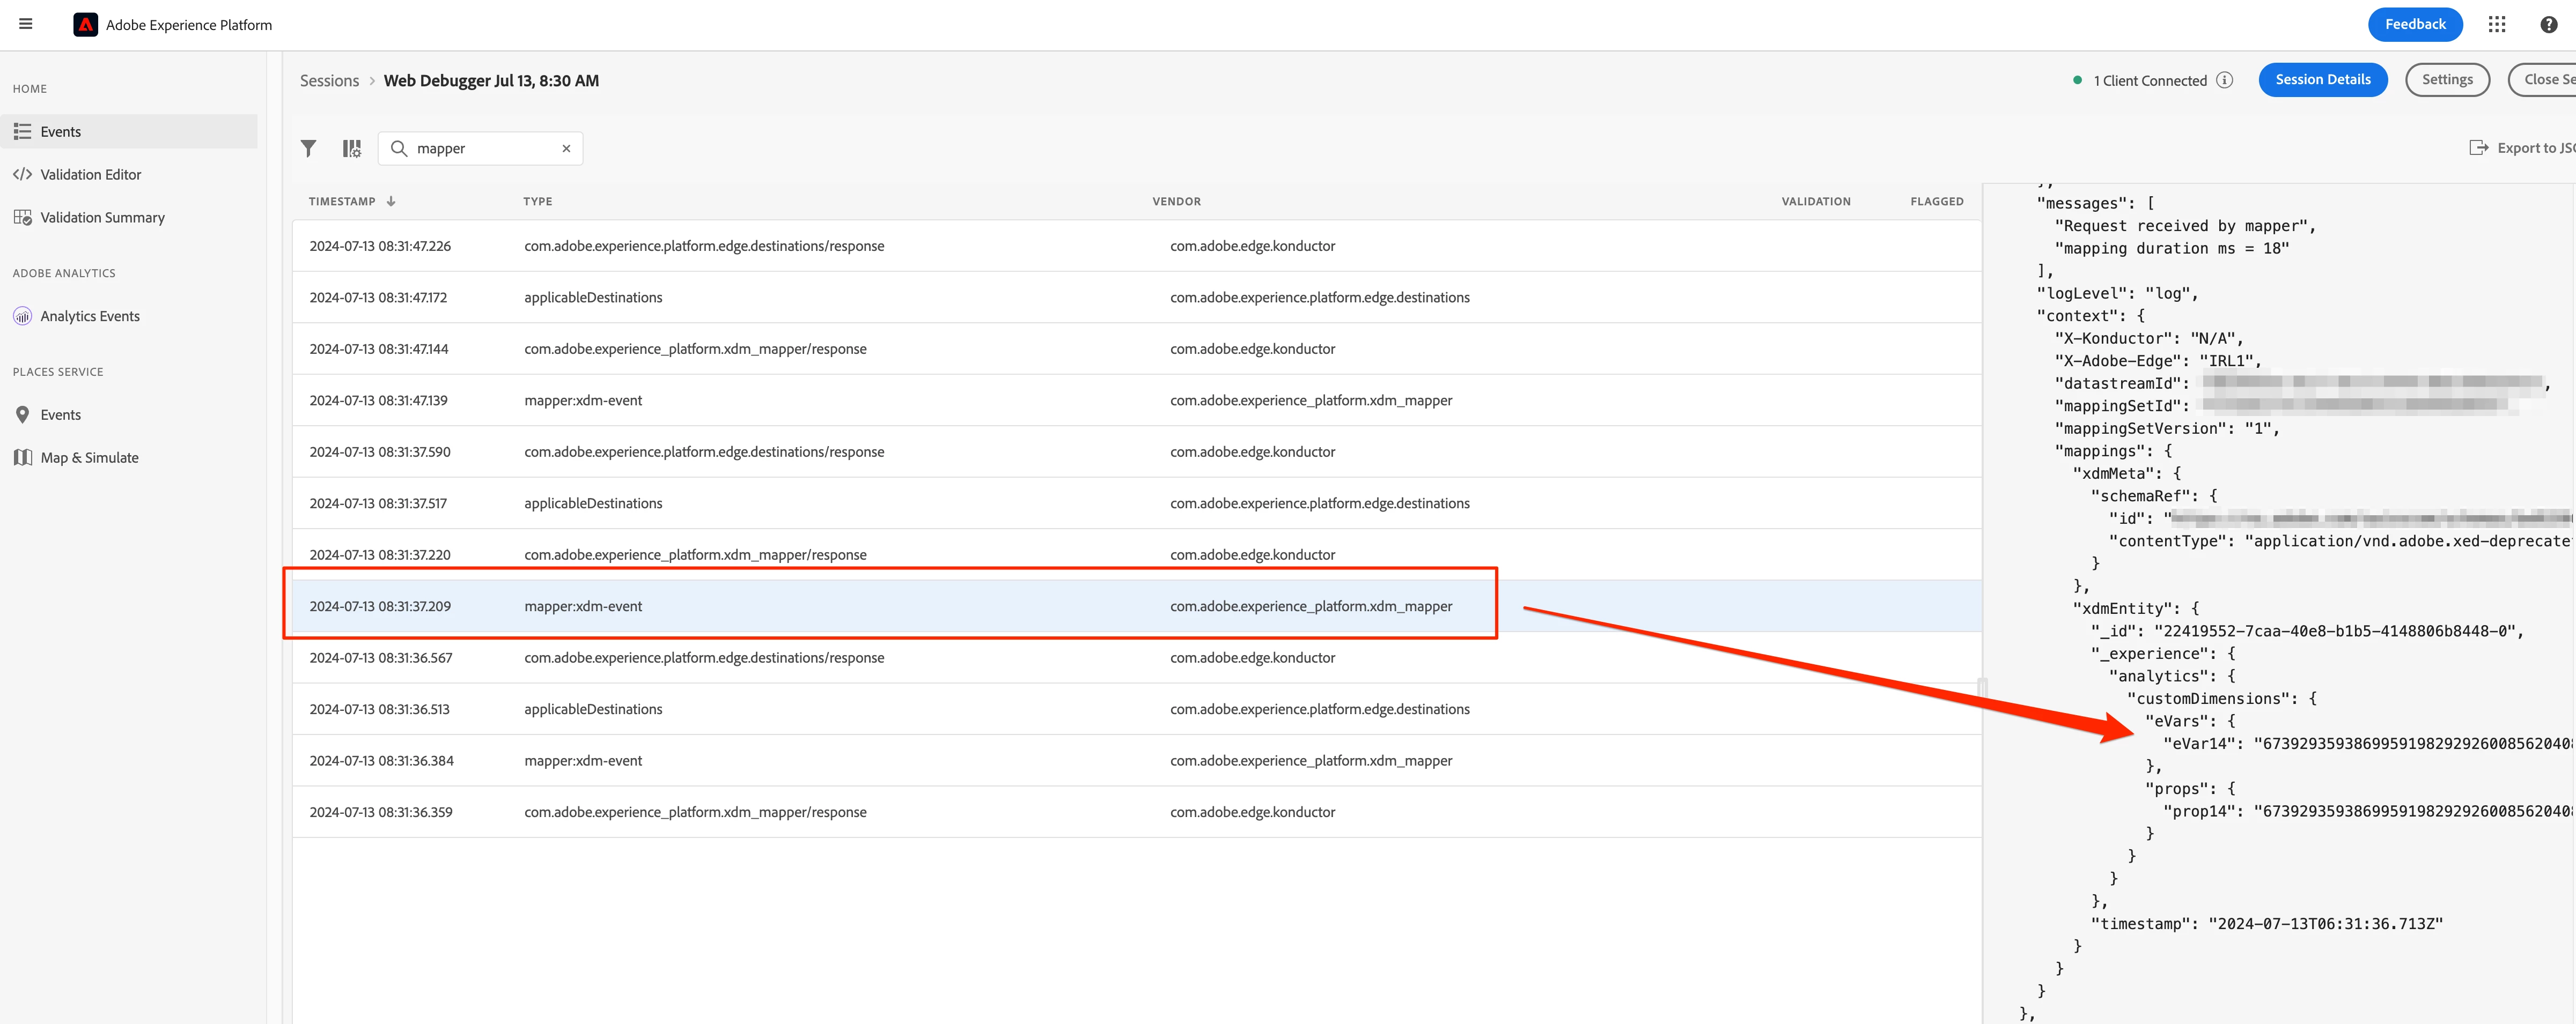
Task: Go back to Sessions breadcrumb link
Action: point(329,81)
